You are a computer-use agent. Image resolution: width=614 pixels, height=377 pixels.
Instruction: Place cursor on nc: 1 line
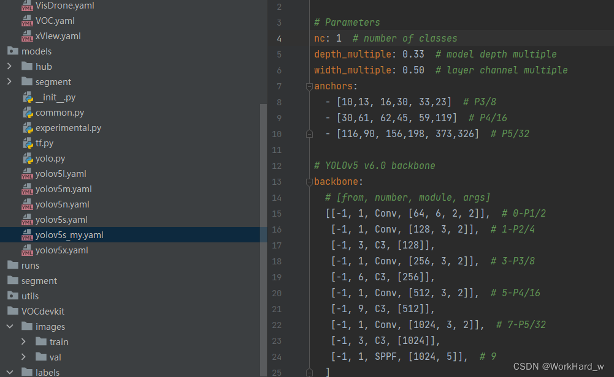(461, 39)
